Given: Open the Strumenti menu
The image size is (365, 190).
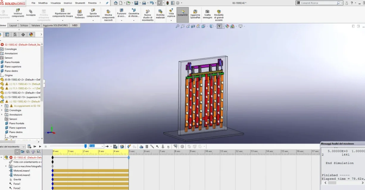Looking at the screenshot, I should tap(80, 3).
